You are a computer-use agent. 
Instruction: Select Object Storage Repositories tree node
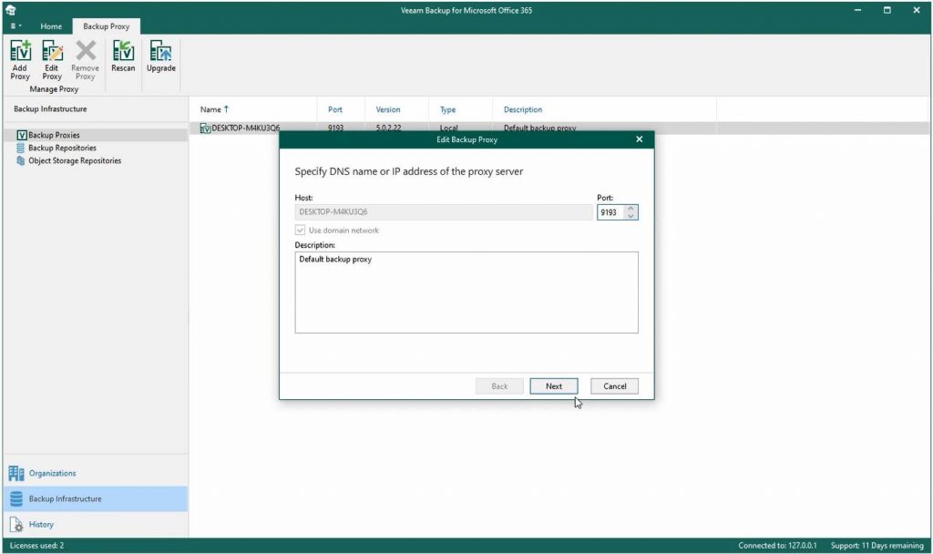coord(75,160)
